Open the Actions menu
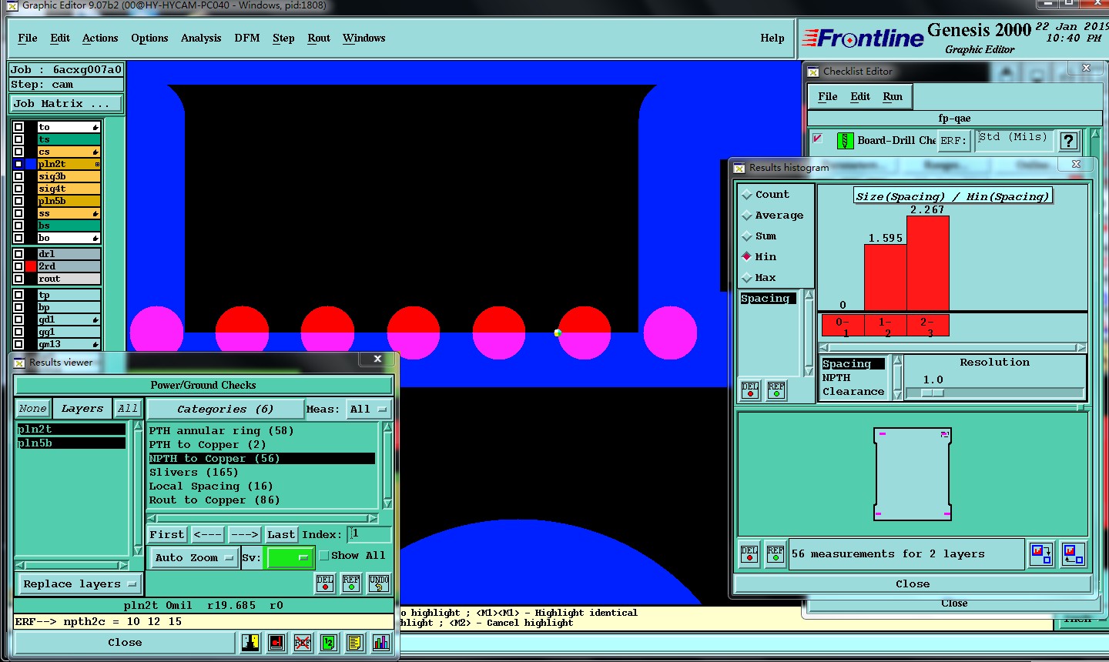 pyautogui.click(x=100, y=38)
